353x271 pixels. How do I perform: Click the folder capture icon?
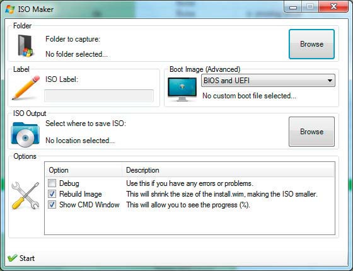tap(25, 45)
